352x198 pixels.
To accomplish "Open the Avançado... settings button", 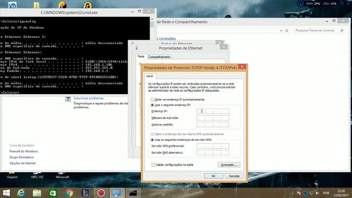I will tap(229, 165).
